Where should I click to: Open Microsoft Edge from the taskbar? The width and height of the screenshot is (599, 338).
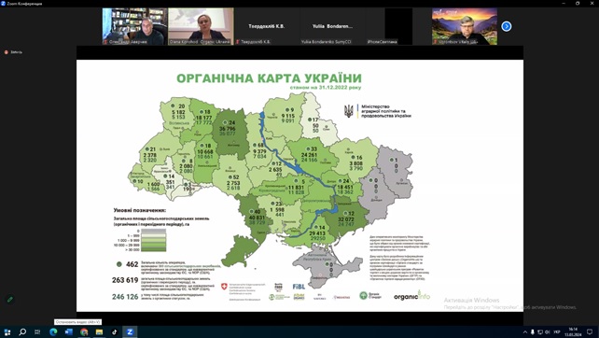(x=53, y=331)
